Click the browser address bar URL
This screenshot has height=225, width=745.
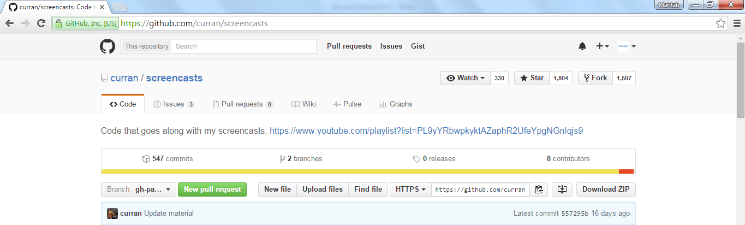(194, 23)
